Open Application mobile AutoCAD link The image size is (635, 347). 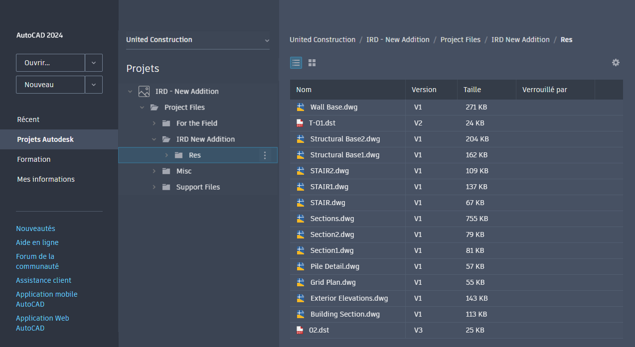tap(46, 299)
